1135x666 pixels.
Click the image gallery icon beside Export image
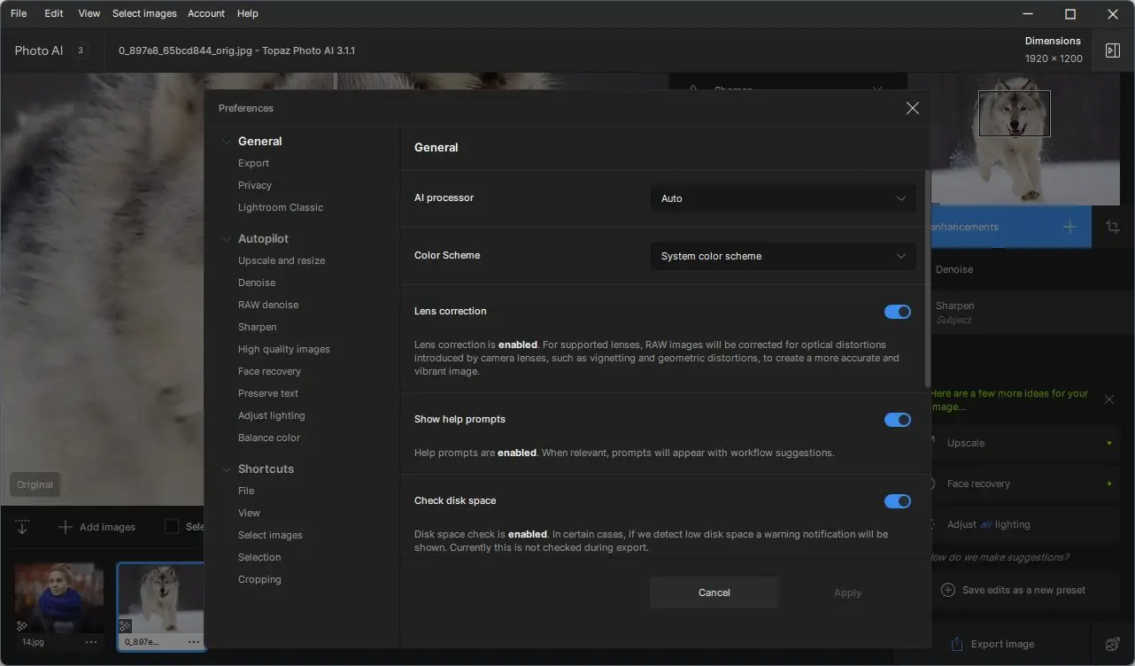click(1113, 644)
